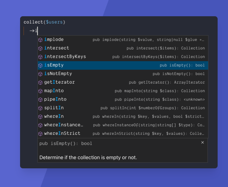Pick the intersectByKeys suggestion
The image size is (228, 187).
pyautogui.click(x=123, y=57)
